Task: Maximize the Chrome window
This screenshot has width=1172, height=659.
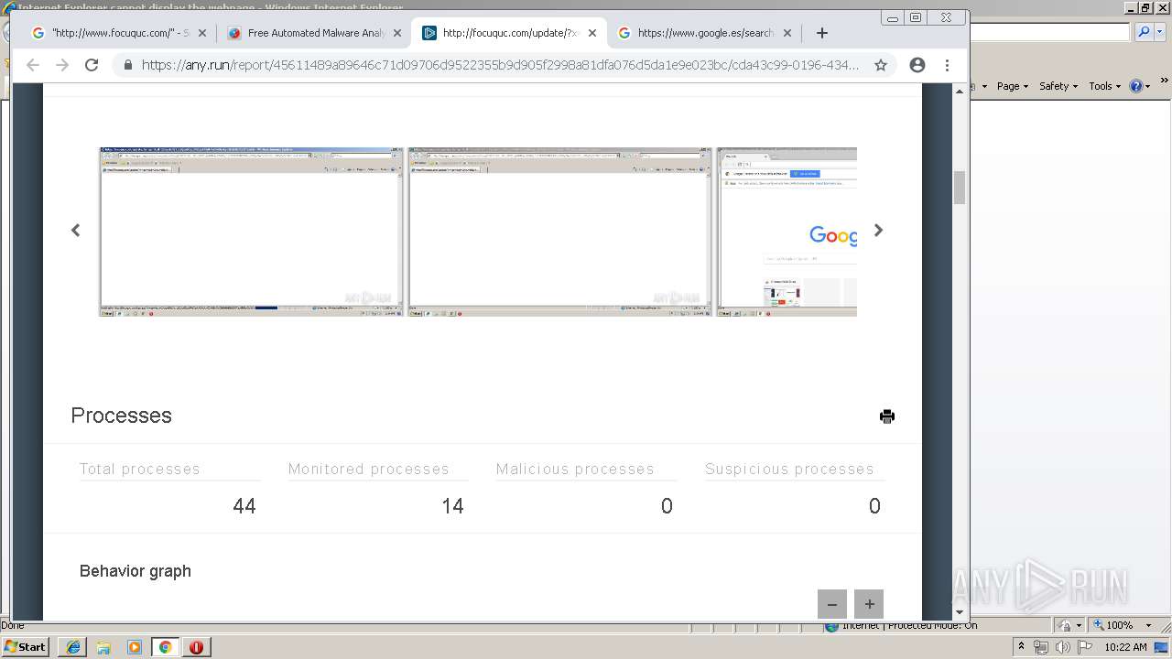Action: 916,17
